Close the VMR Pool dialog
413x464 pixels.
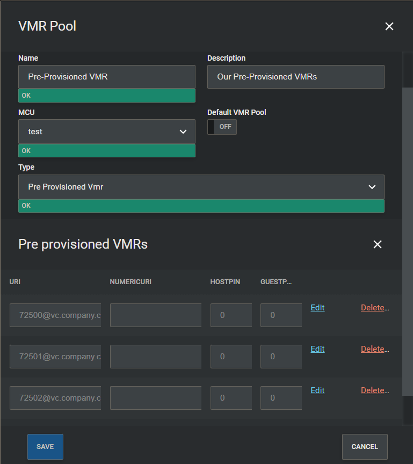pyautogui.click(x=389, y=26)
